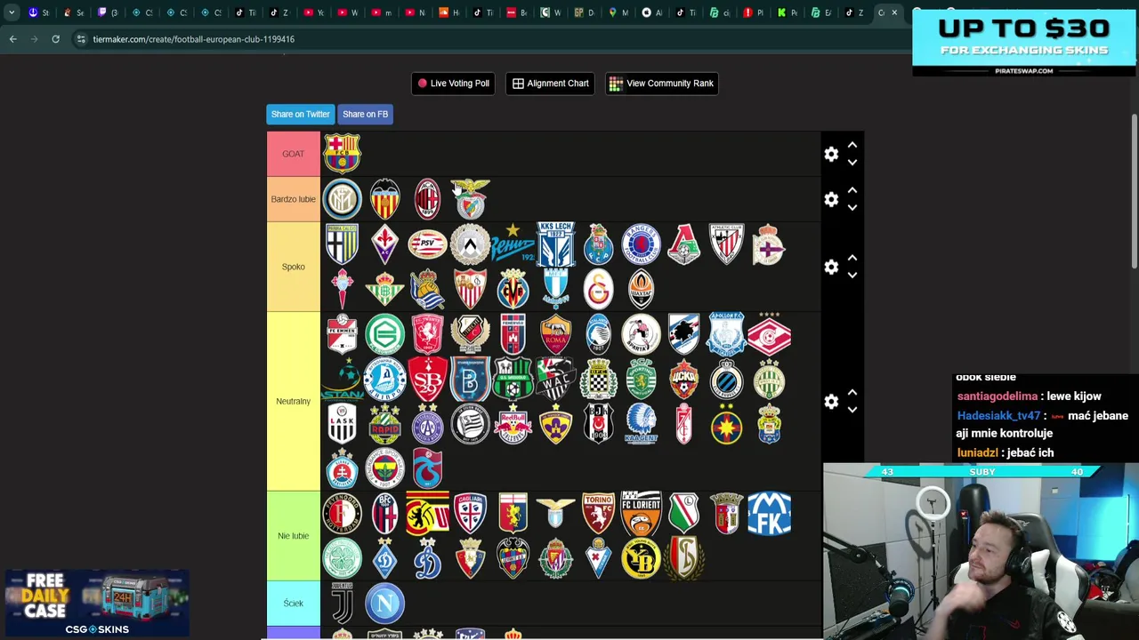Select Villarreal yellow crest
1139x640 pixels.
coord(513,289)
